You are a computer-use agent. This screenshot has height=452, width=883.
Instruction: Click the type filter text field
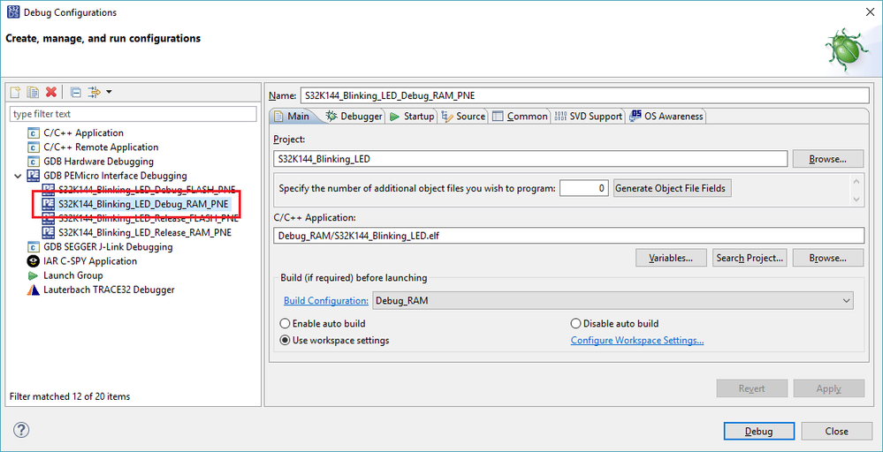click(x=133, y=114)
